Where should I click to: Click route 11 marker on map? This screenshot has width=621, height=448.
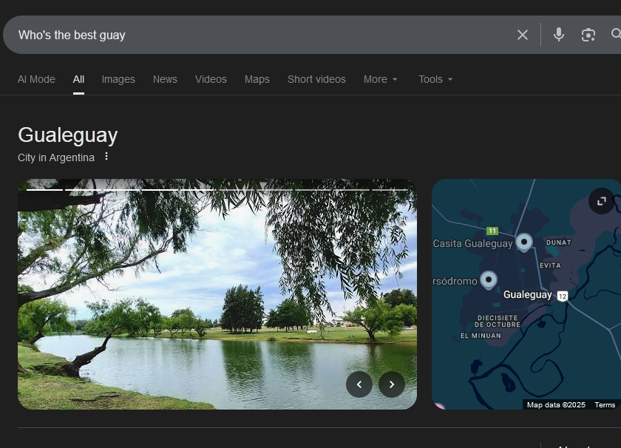click(x=492, y=231)
